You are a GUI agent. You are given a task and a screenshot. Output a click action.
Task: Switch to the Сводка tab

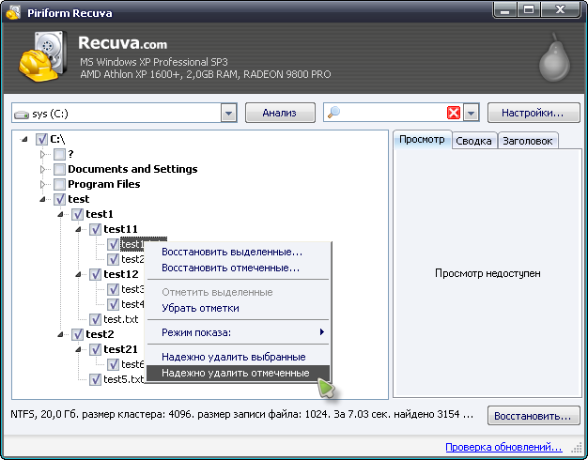[474, 141]
